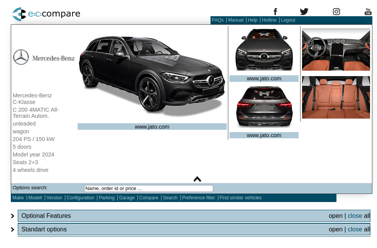This screenshot has width=377, height=248.
Task: Open the rear view car thumbnail
Action: click(x=264, y=107)
